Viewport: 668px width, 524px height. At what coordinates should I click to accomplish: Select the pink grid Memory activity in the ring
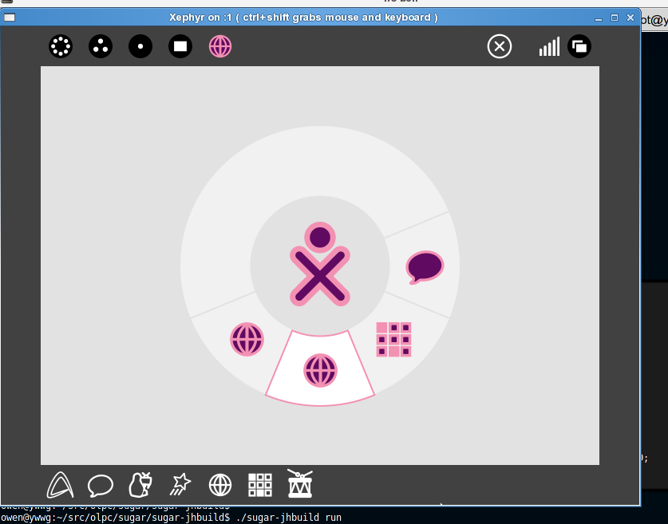coord(393,339)
